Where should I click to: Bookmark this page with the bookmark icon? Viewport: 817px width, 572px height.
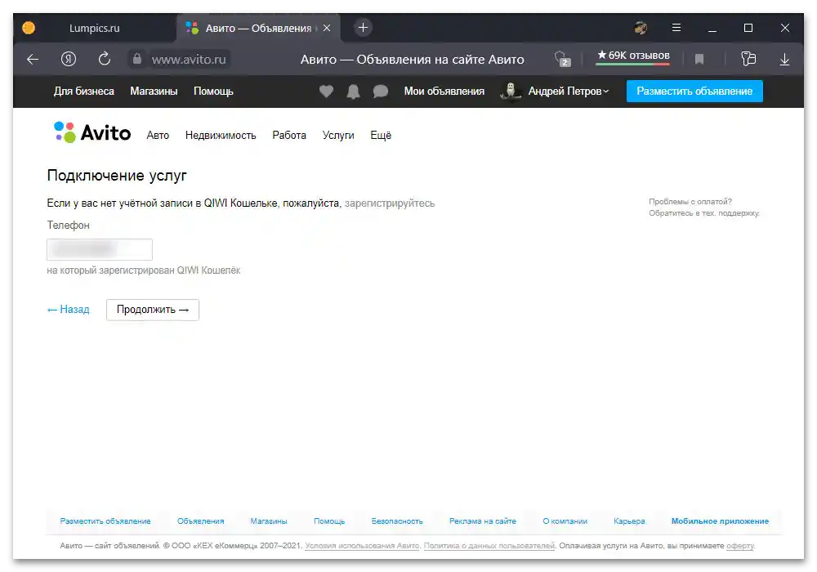point(699,60)
